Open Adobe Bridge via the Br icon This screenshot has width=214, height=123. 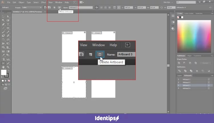pyautogui.click(x=75, y=2)
